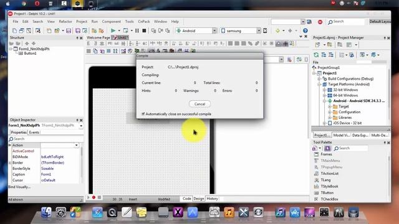This screenshot has height=224, width=399.
Task: Click the Stickies notes dock icon
Action: 142,212
